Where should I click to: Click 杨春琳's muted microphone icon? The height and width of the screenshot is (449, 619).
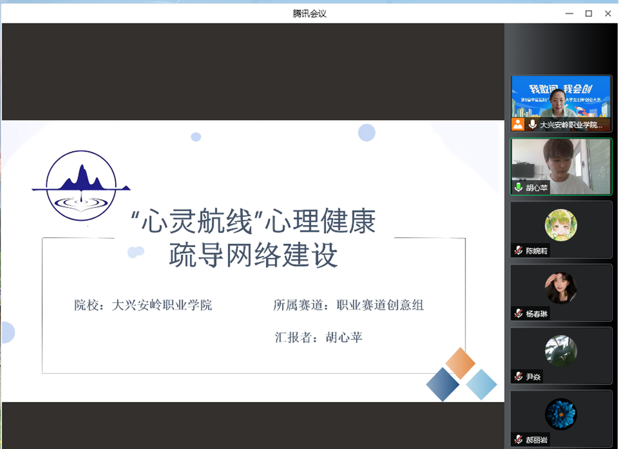(x=518, y=313)
